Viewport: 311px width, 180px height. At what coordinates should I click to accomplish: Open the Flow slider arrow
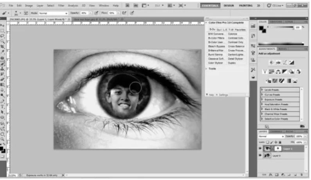(118, 13)
